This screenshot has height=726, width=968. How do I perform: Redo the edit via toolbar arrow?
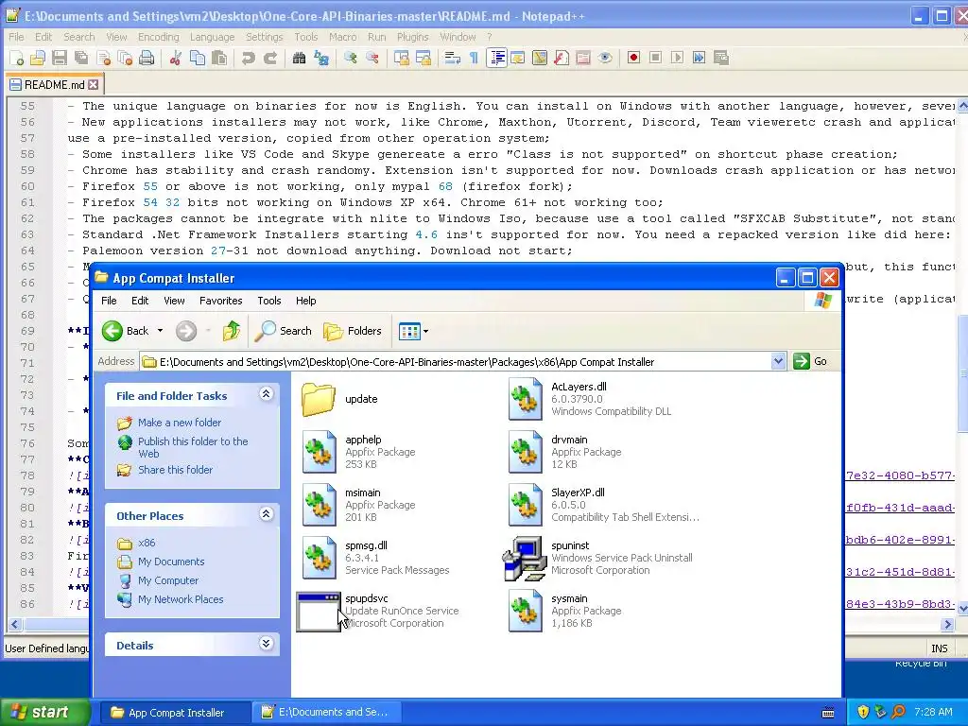click(269, 58)
